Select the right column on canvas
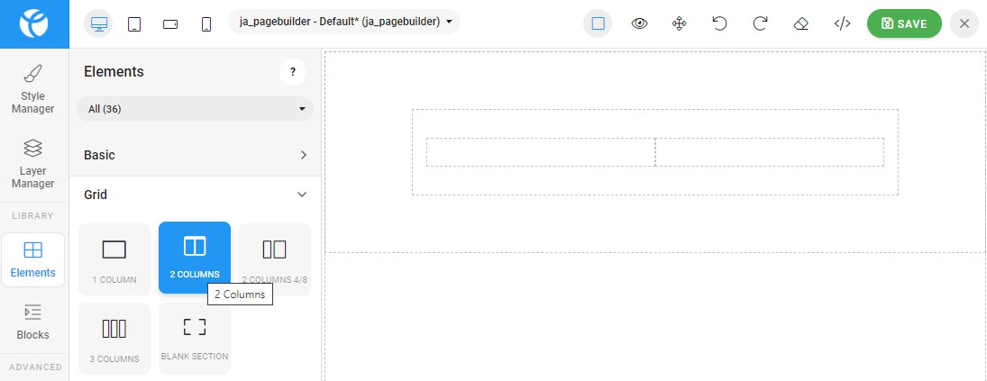Screen dimensions: 987x381 (x=769, y=152)
